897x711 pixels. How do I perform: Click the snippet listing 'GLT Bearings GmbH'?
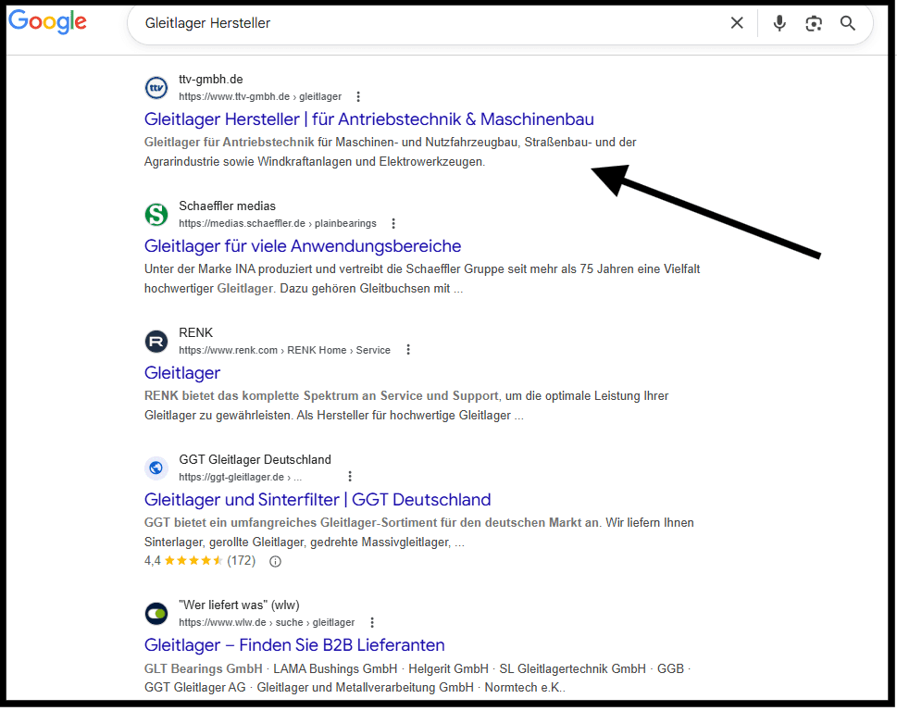coord(417,679)
